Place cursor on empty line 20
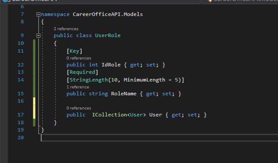 (x=159, y=138)
